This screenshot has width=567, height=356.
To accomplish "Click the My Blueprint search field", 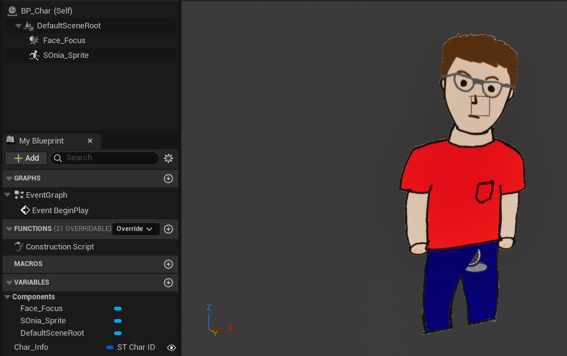I will click(105, 158).
